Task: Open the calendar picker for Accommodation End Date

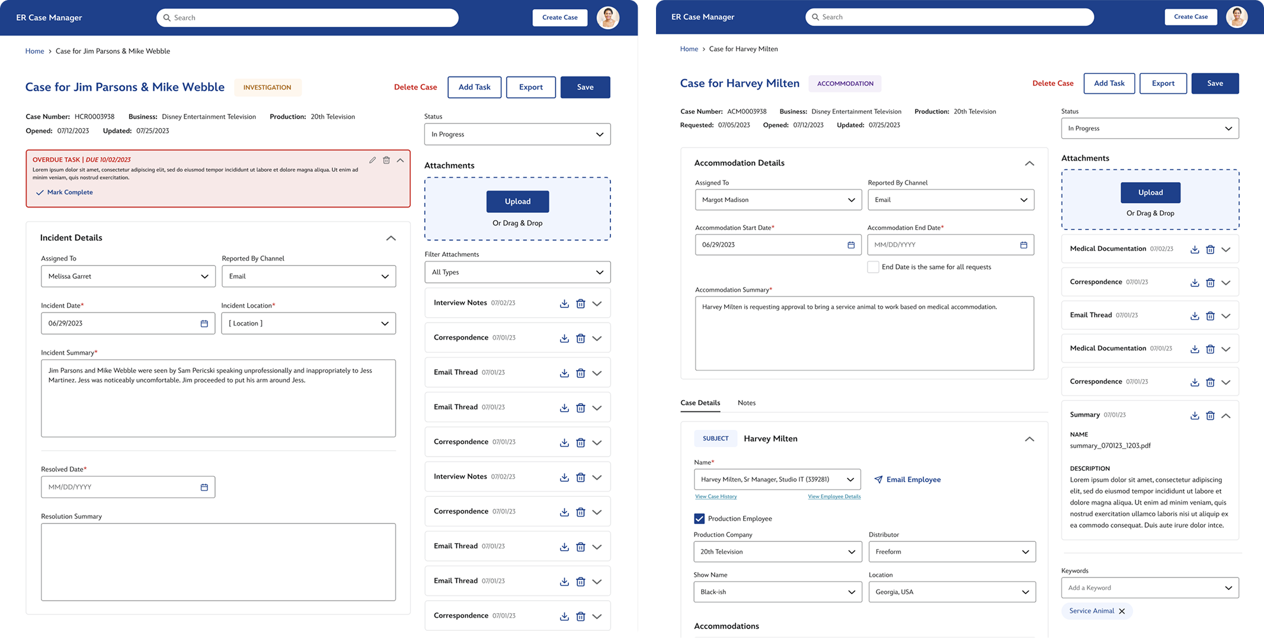Action: (1023, 245)
